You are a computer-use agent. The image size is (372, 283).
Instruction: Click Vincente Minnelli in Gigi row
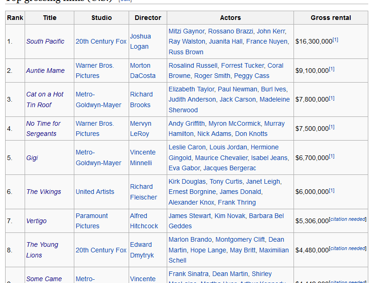tap(143, 158)
